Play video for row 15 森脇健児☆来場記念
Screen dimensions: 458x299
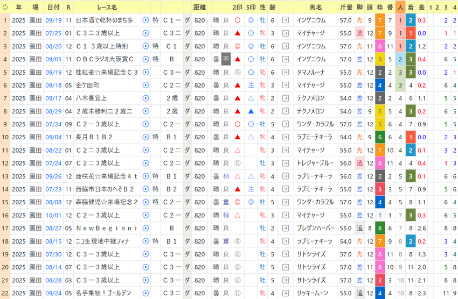145,202
